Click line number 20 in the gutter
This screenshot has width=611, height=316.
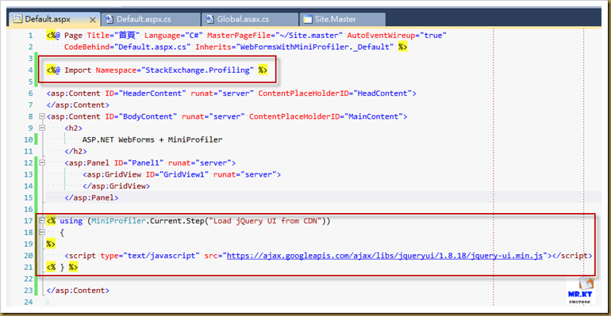[29, 256]
